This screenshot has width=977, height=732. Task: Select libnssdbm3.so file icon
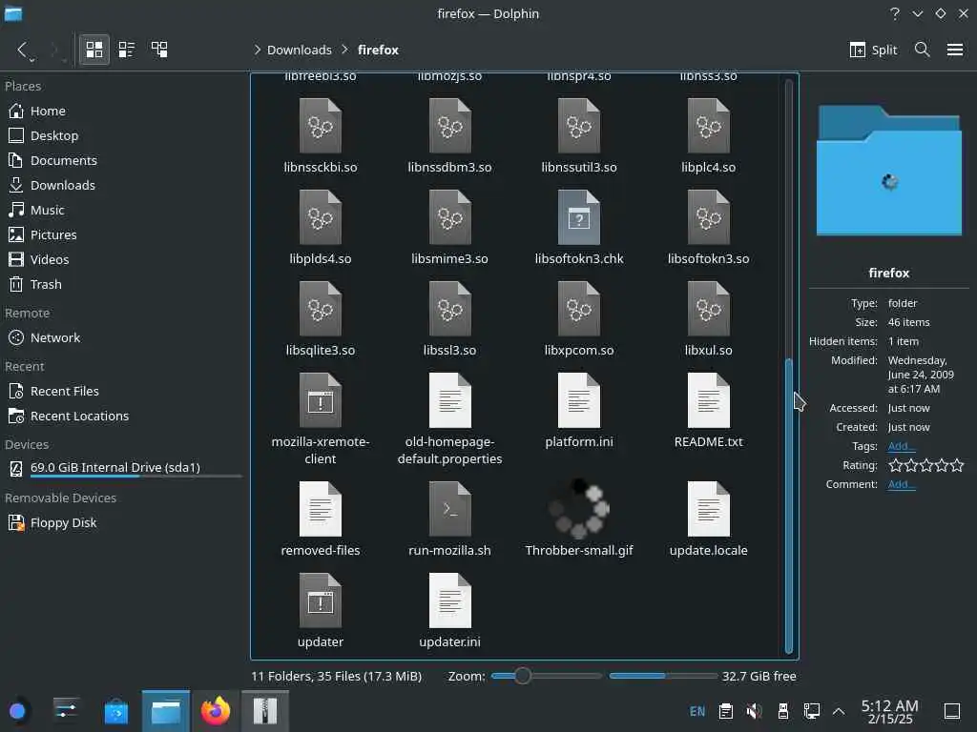click(x=450, y=126)
